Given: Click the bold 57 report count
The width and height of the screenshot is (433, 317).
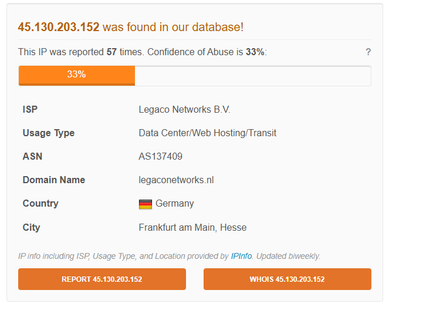Looking at the screenshot, I should 111,52.
